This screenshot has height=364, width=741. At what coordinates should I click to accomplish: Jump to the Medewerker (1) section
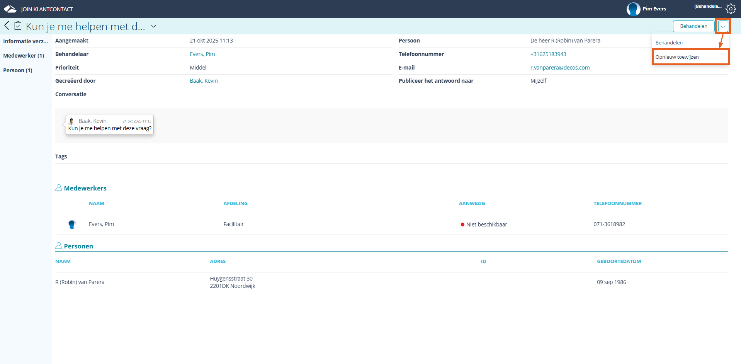pos(24,56)
